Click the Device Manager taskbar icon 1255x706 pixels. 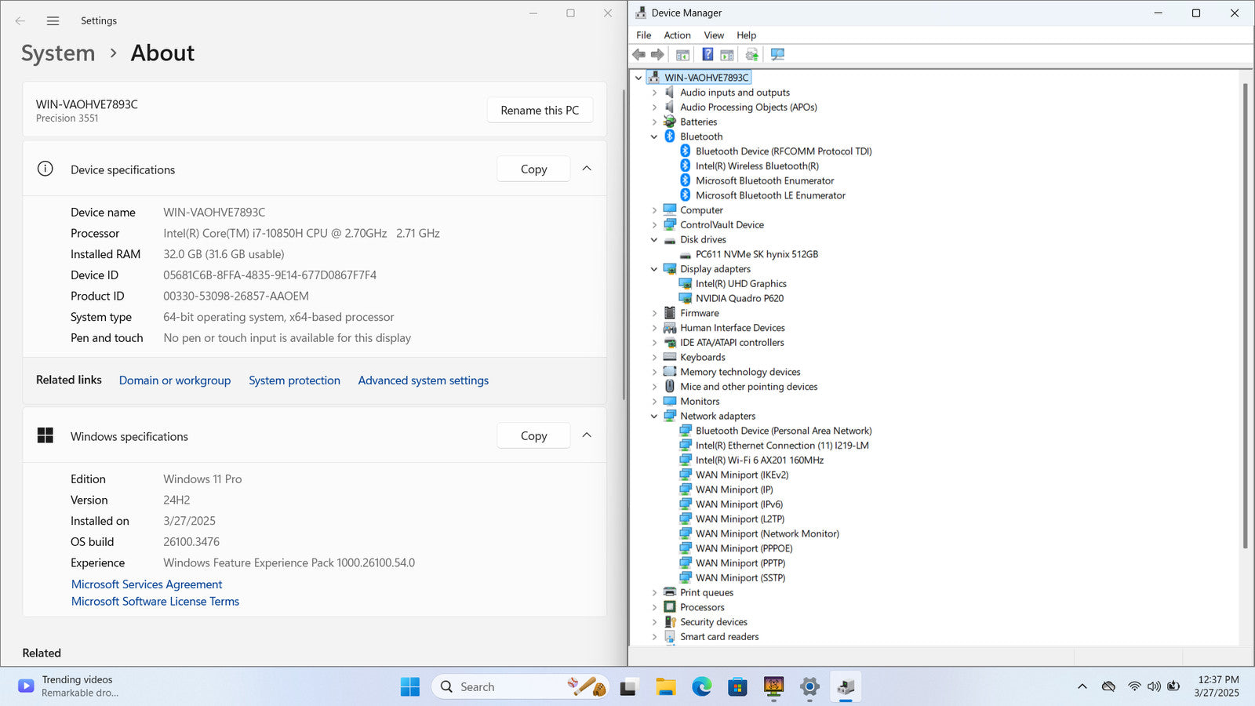[846, 686]
